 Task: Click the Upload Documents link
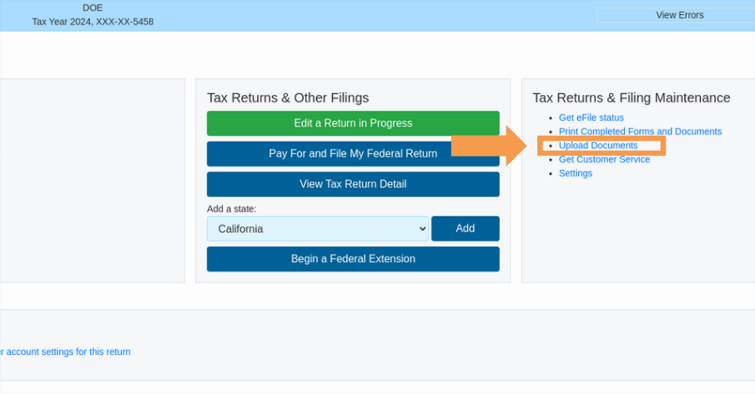click(x=598, y=146)
